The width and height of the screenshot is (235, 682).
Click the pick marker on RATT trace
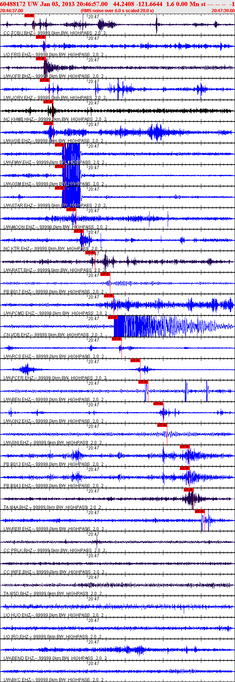[x=90, y=253]
